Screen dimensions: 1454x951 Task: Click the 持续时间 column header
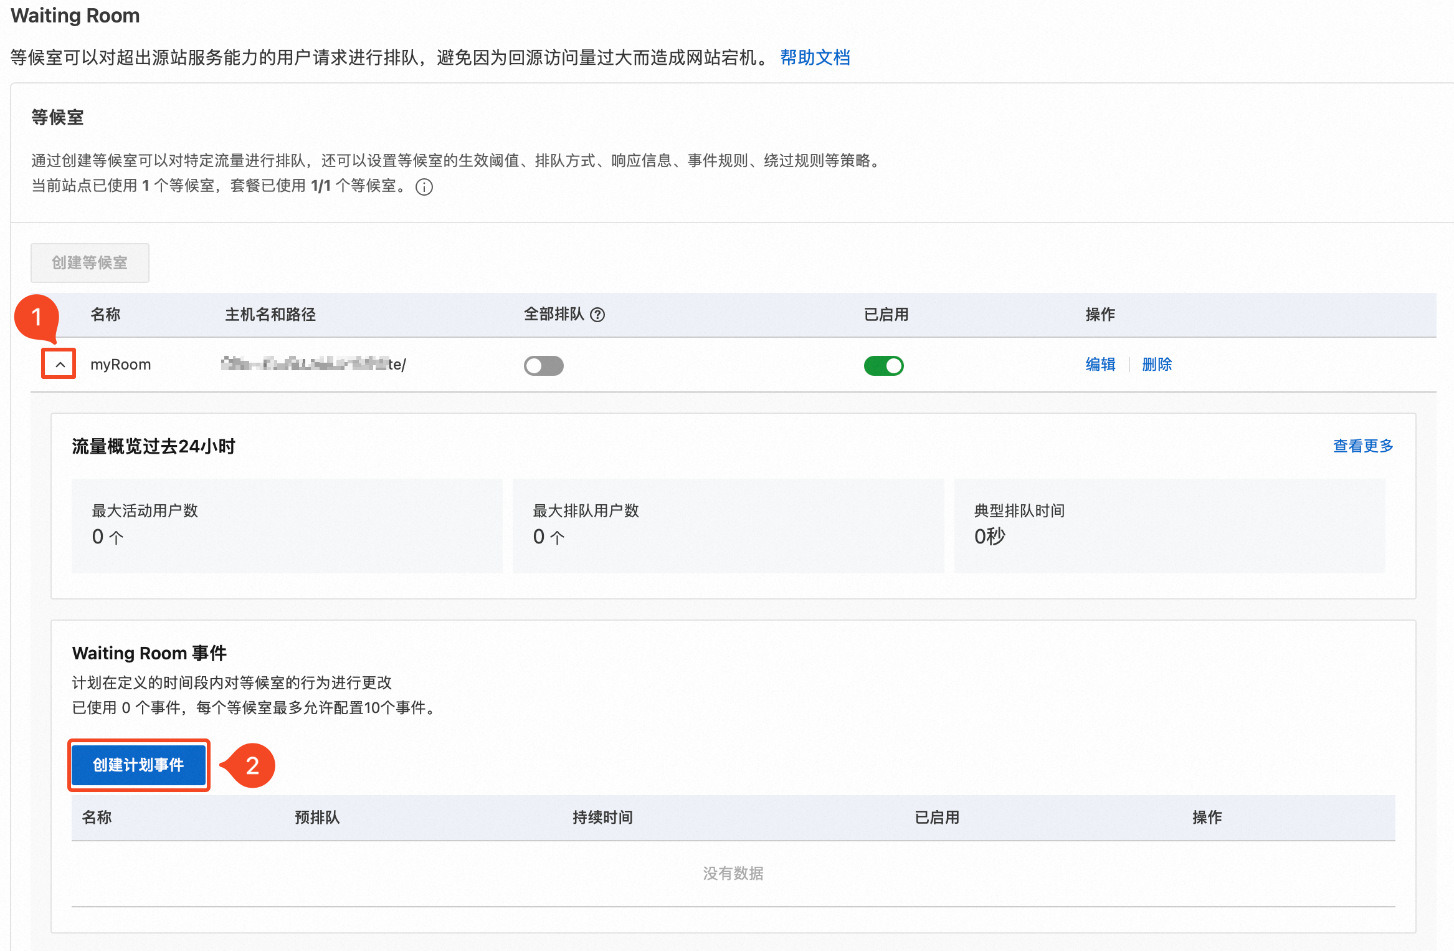point(602,818)
